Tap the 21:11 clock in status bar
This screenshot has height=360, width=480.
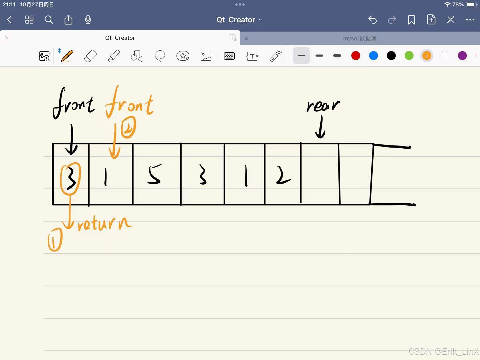tap(9, 5)
